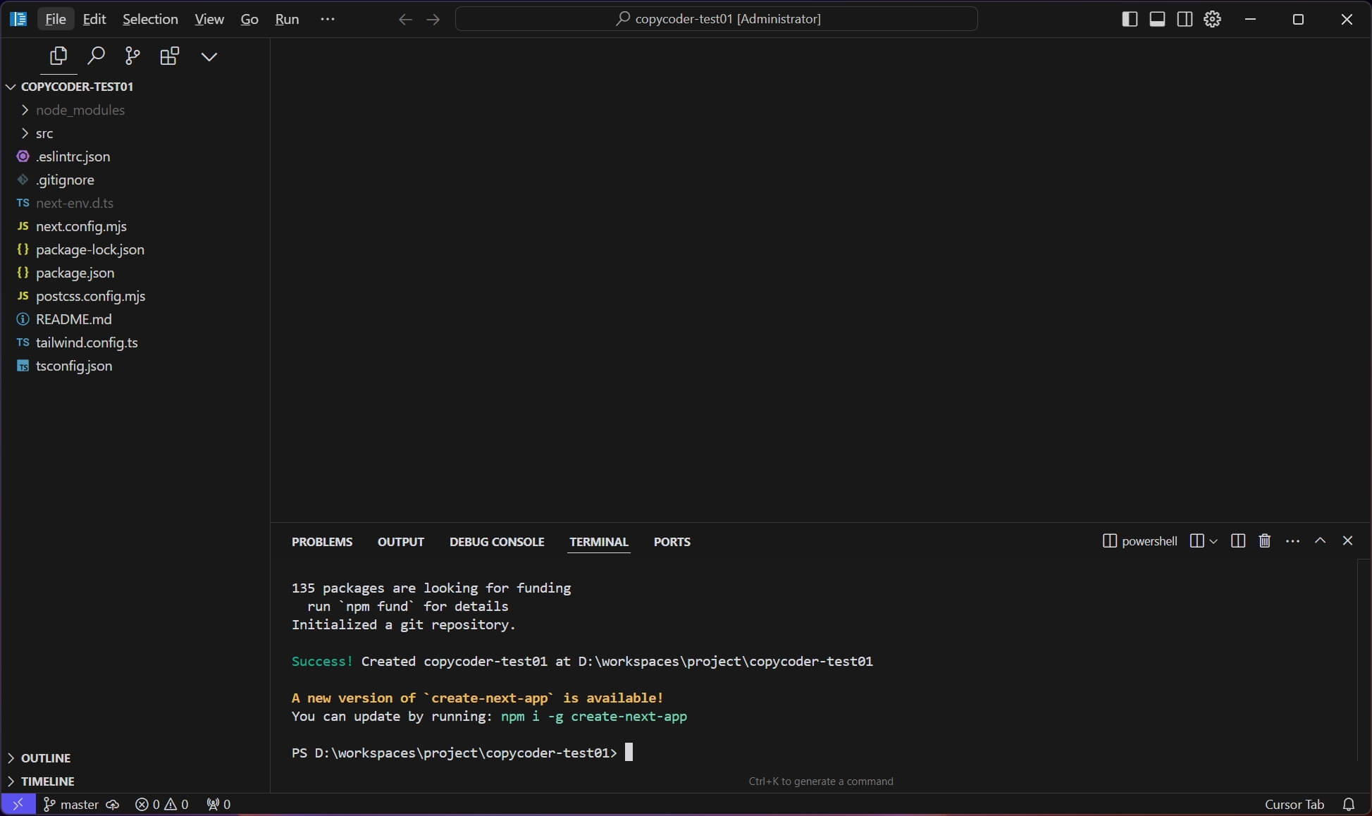Open the File menu
This screenshot has height=816, width=1372.
pyautogui.click(x=56, y=19)
